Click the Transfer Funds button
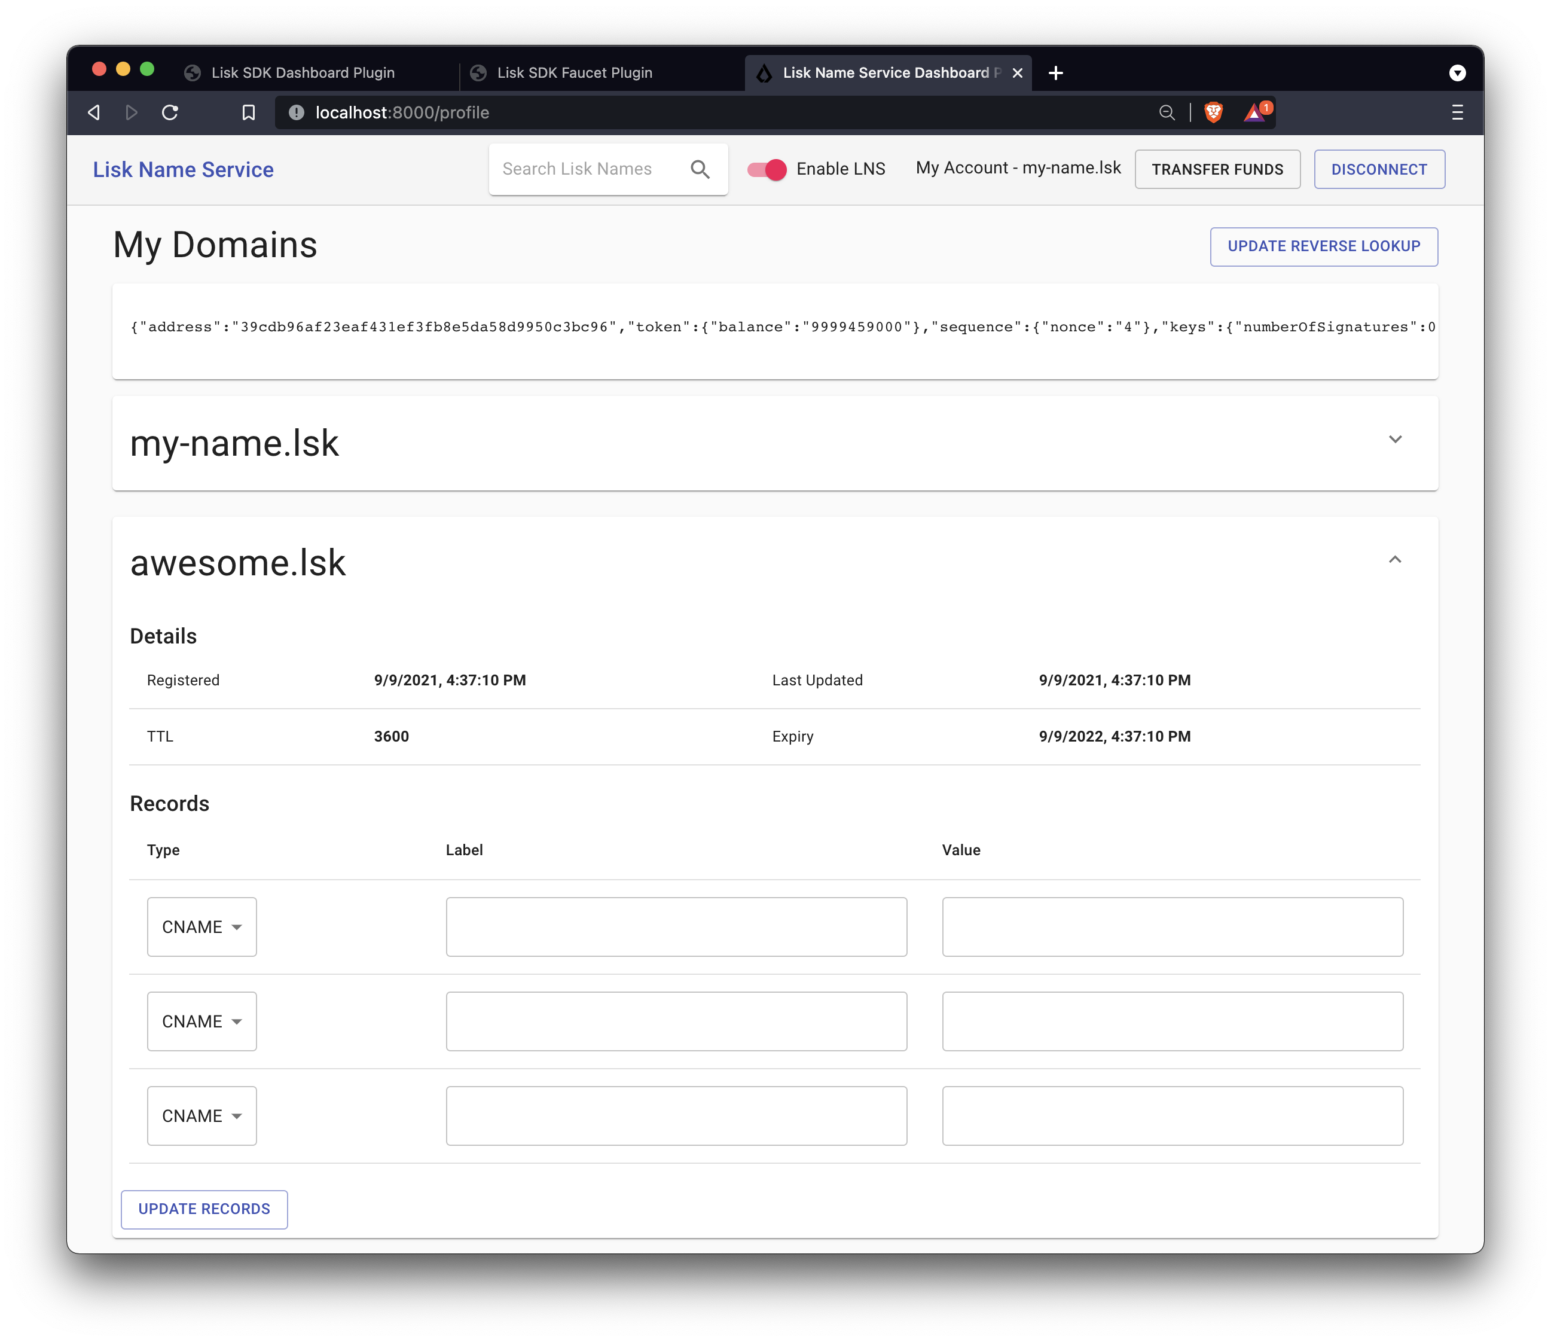 (x=1217, y=169)
